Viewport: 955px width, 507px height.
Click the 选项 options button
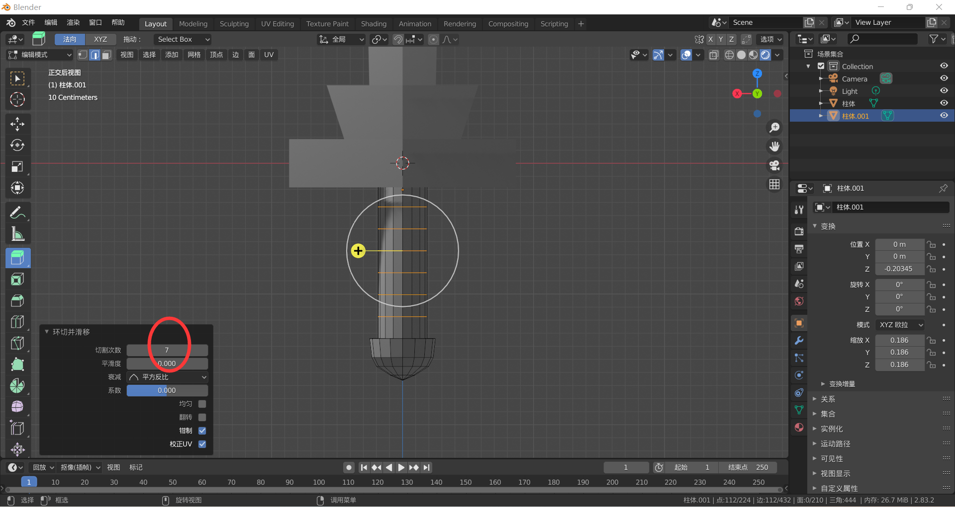(x=770, y=39)
